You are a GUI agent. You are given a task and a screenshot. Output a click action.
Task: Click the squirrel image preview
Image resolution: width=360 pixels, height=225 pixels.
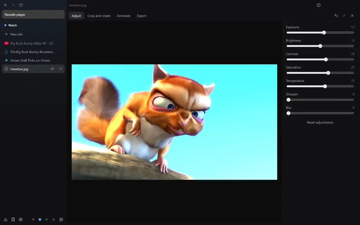pos(174,122)
